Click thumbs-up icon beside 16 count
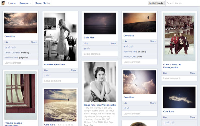This screenshot has width=200, height=126. 128,108
